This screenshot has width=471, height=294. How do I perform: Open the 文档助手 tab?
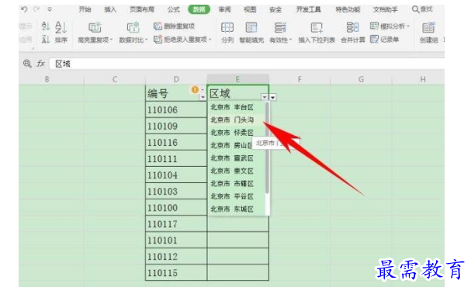[x=386, y=9]
